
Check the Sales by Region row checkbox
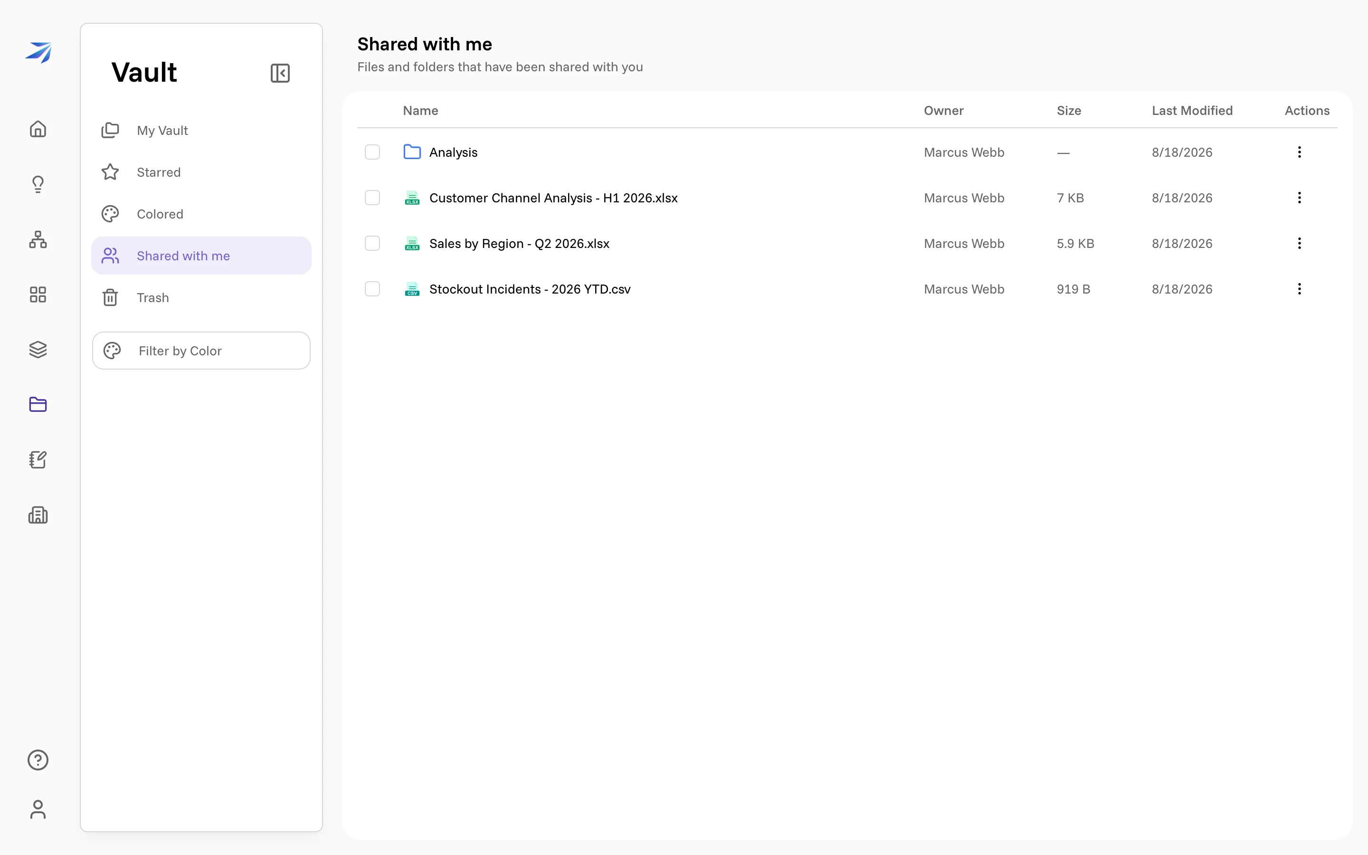pos(372,243)
